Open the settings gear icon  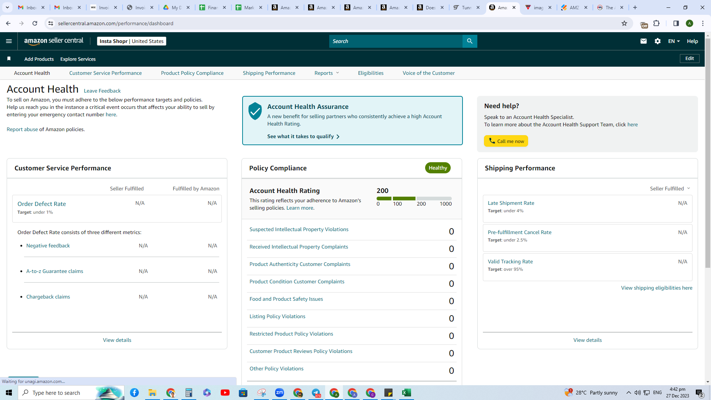tap(658, 41)
